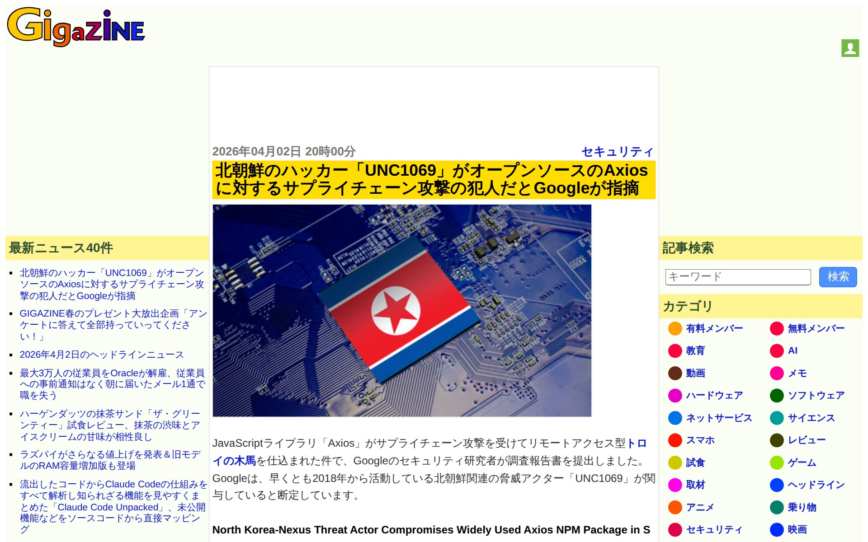Go to the ハードウェア category
The width and height of the screenshot is (868, 542).
pyautogui.click(x=714, y=395)
